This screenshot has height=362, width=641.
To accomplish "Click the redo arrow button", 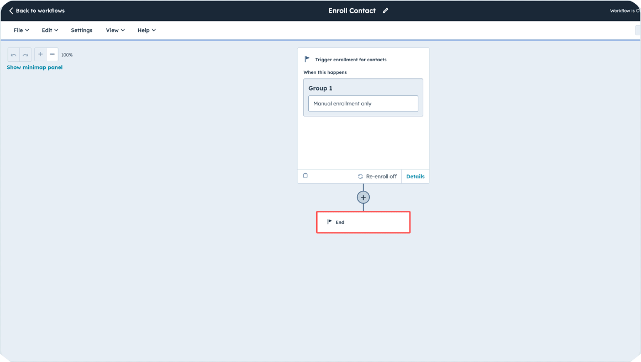I will click(x=25, y=55).
